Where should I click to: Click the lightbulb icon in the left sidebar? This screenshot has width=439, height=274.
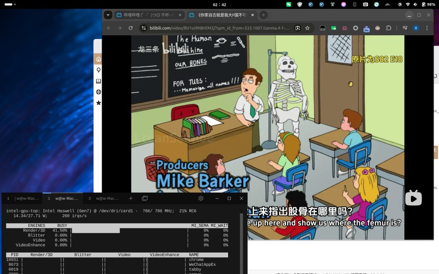[x=98, y=70]
